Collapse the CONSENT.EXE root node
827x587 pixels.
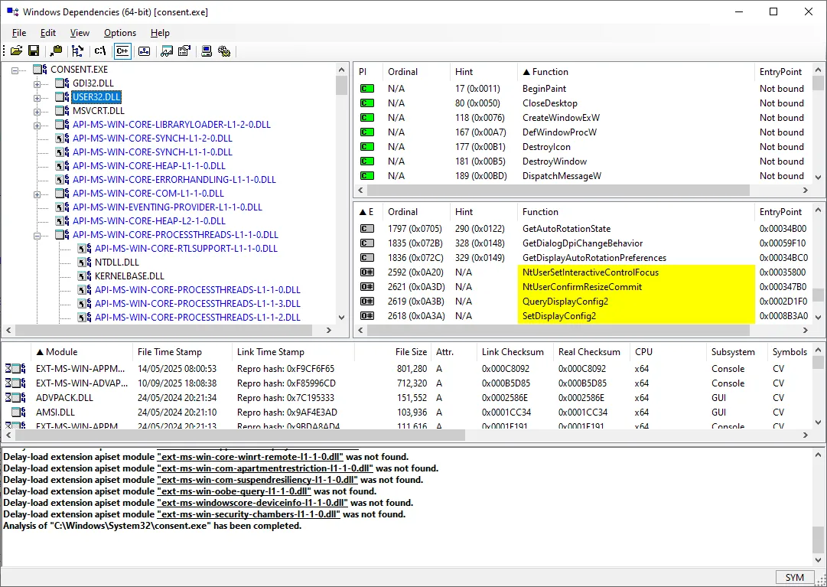[15, 70]
